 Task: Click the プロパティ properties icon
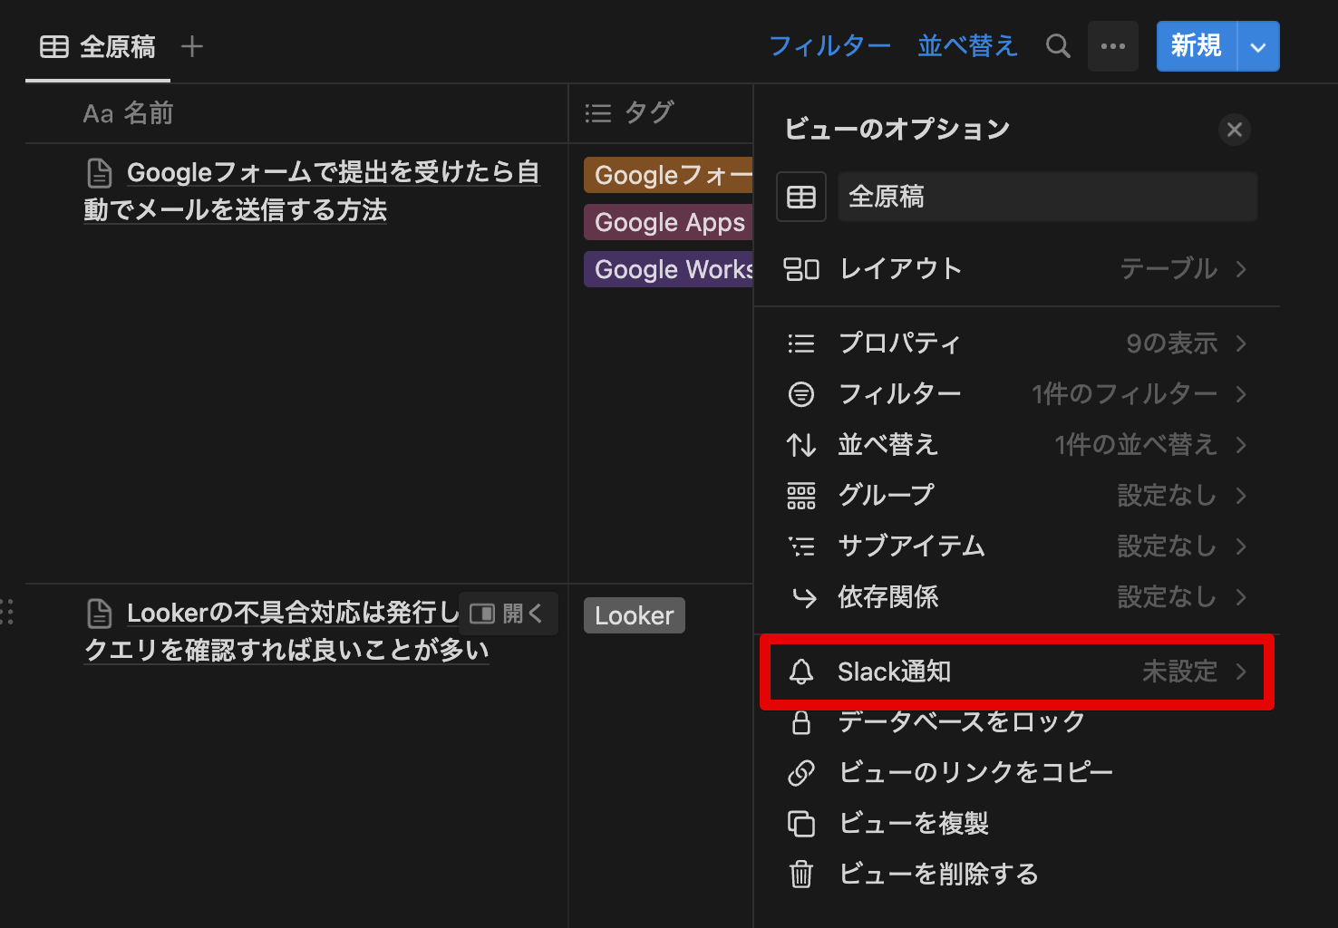pos(801,343)
